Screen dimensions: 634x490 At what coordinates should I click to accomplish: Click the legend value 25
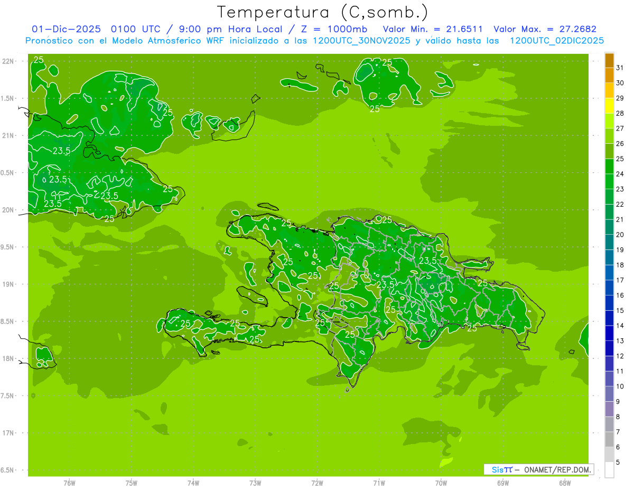tap(620, 159)
